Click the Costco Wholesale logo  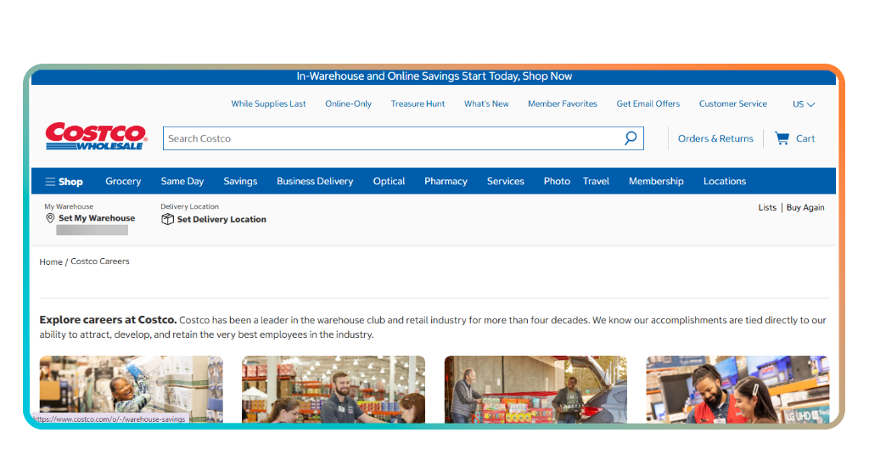coord(97,137)
